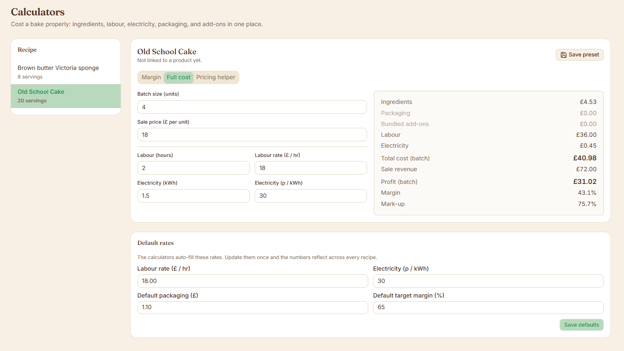Click the Old School Cake card title

(x=167, y=52)
